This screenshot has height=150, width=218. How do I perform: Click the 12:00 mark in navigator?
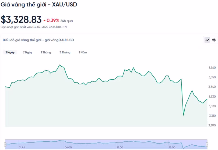pyautogui.click(x=120, y=148)
